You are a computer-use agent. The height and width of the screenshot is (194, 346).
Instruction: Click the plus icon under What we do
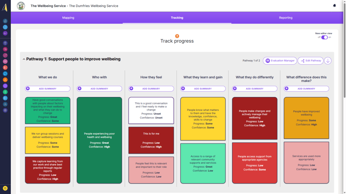28,89
